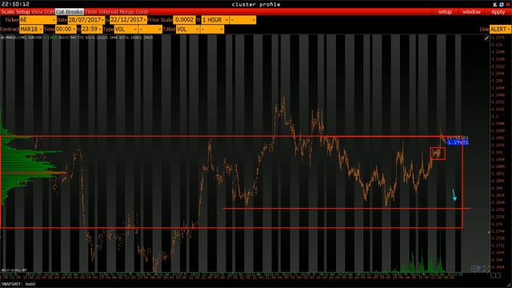The image size is (512, 288).
Task: Click the pin-to-corner icon in title bar
Action: 495,4
